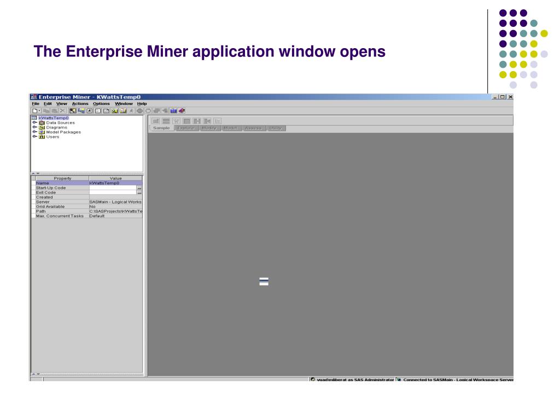Switch to the Utility tab
The height and width of the screenshot is (420, 560).
[x=276, y=128]
